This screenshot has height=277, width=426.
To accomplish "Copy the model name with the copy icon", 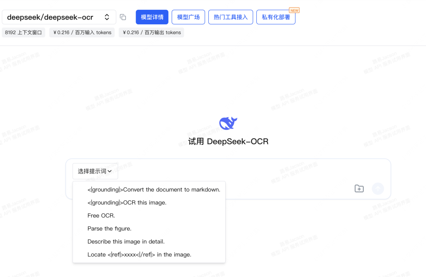I will click(123, 17).
